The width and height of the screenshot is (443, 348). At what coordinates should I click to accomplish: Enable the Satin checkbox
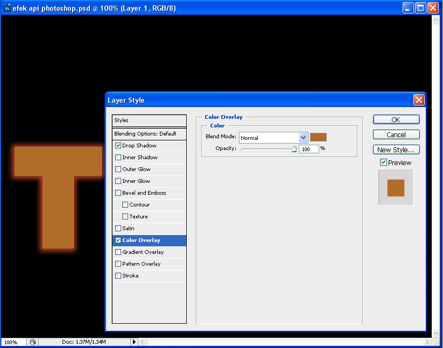[x=118, y=229]
